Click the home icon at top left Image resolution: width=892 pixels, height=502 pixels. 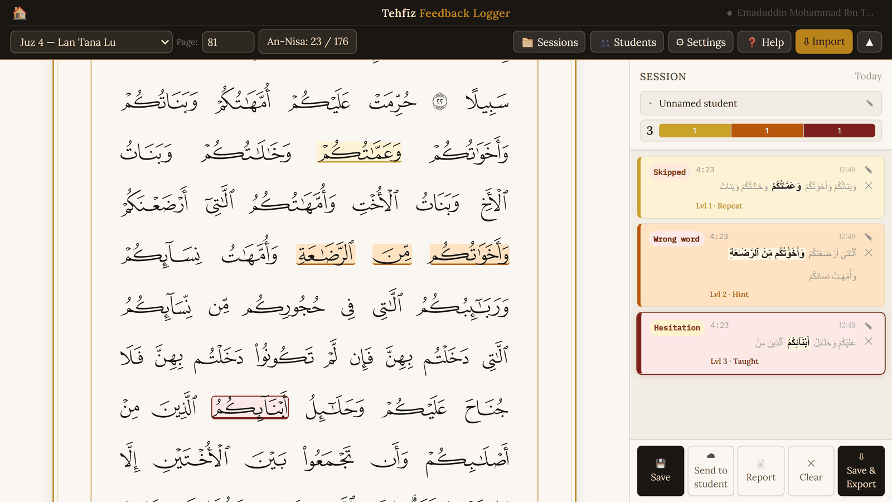[20, 13]
